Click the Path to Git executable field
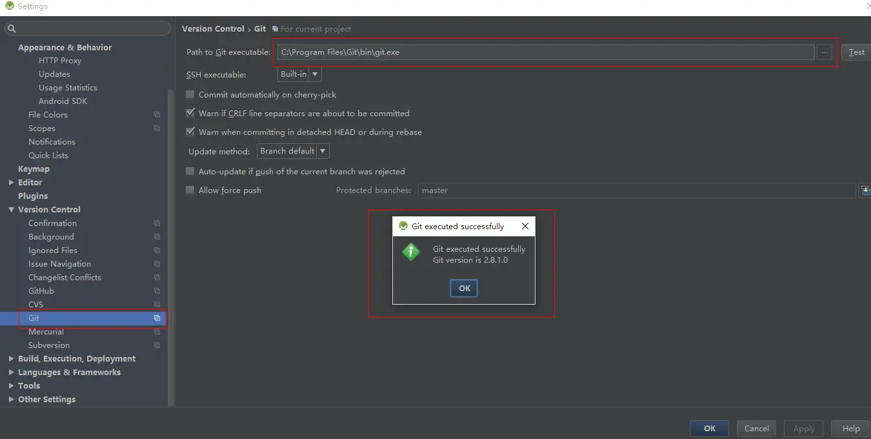 coord(546,52)
